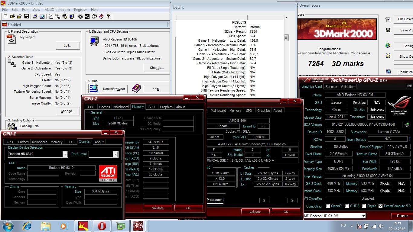
Task: Expand the GPU-Z graphics card selector dropdown
Action: click(363, 216)
